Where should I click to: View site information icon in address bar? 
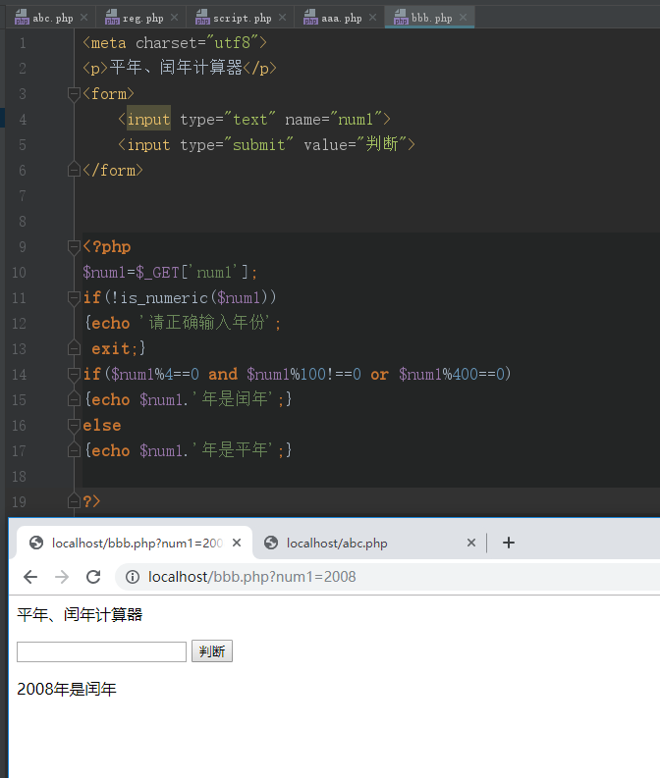click(x=133, y=577)
